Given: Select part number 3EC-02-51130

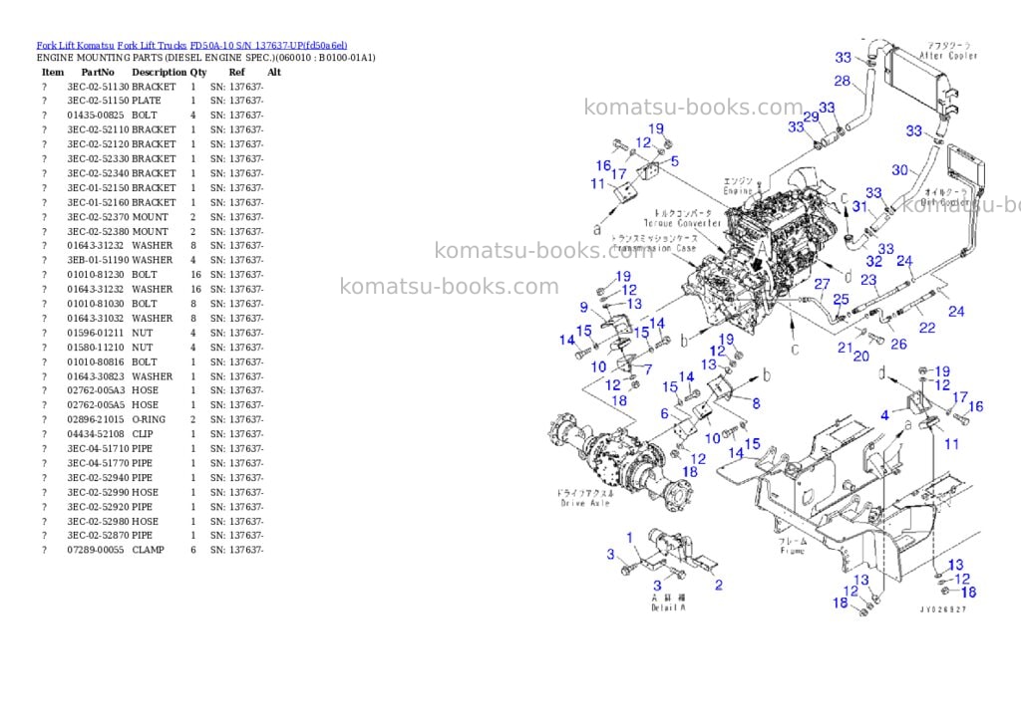Looking at the screenshot, I should tap(98, 87).
